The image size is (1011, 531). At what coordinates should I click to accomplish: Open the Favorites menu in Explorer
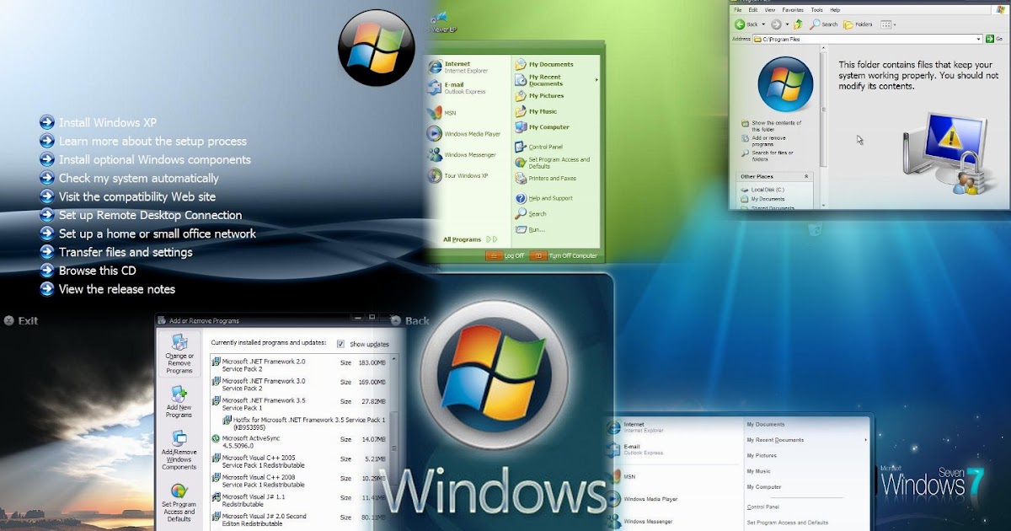[x=793, y=9]
